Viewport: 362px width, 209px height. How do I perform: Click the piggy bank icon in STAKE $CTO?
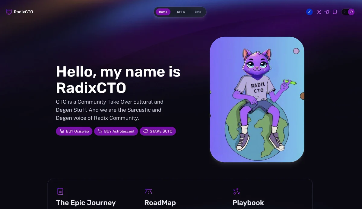pos(146,131)
